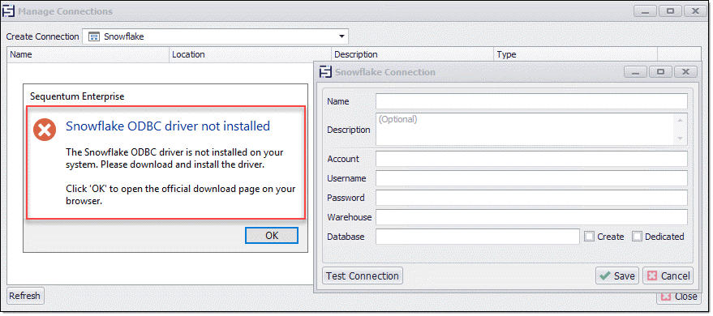Click the Test Connection button
The width and height of the screenshot is (713, 316).
tap(363, 275)
